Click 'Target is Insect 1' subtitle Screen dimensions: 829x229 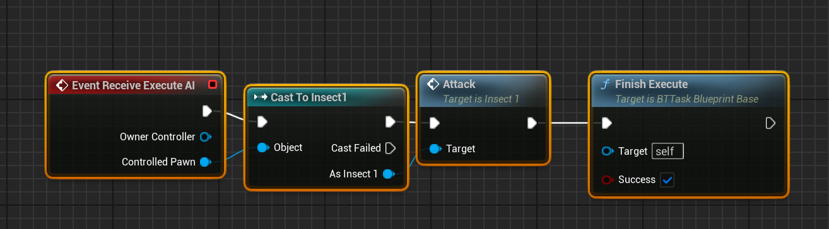481,99
